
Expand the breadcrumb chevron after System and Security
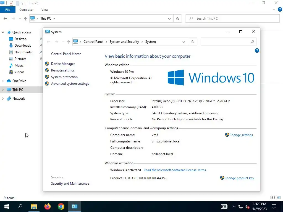[142, 42]
